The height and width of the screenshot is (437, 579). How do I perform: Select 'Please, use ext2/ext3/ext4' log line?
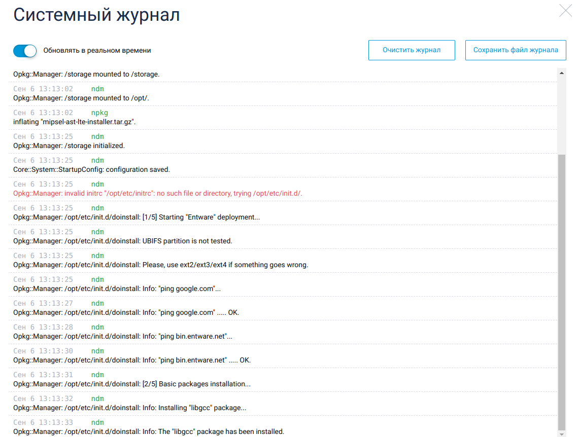coord(161,265)
